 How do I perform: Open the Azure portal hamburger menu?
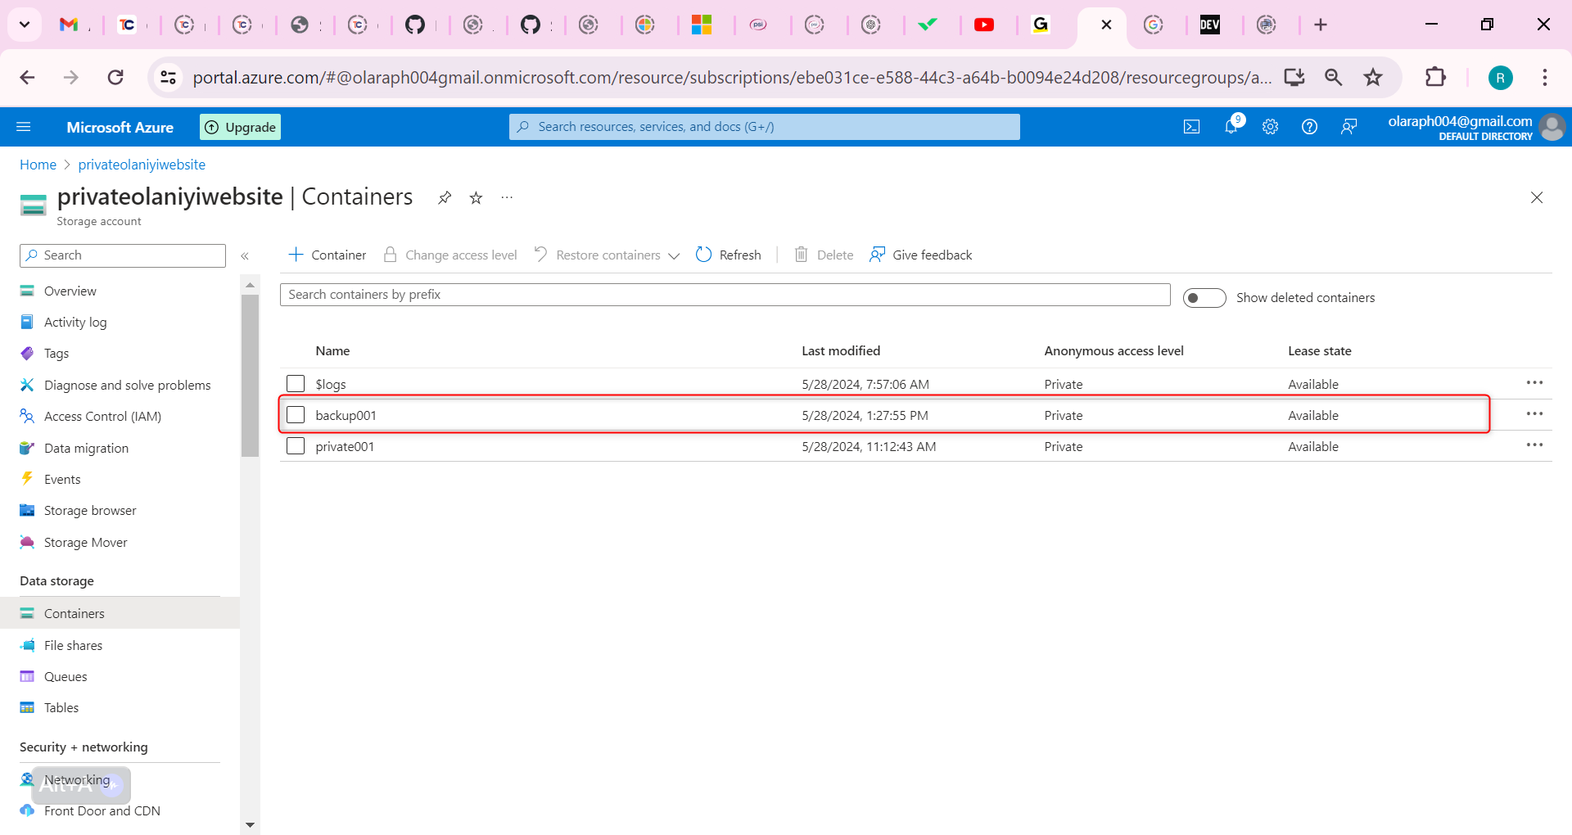point(24,127)
